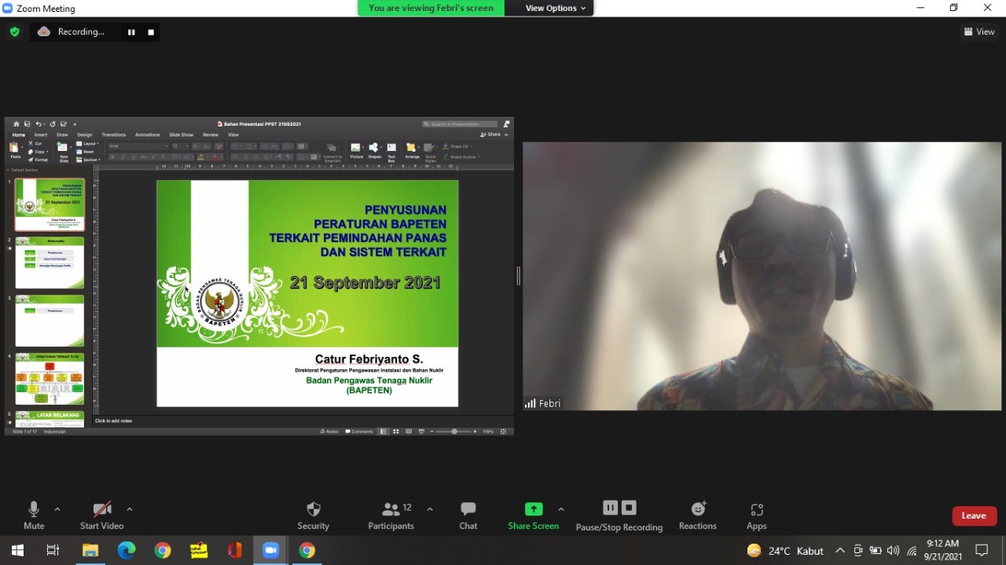
Task: Click the shared PowerPoint Home tab
Action: point(18,135)
